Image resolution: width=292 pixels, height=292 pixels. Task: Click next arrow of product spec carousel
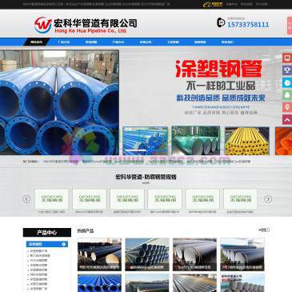point(268,199)
